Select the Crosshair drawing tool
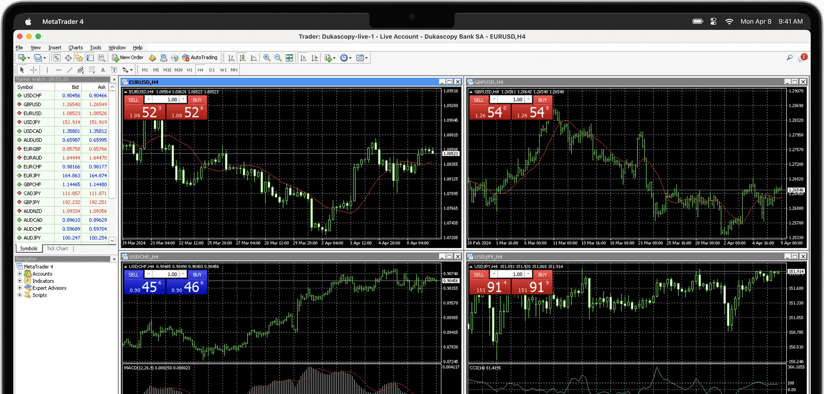Image resolution: width=824 pixels, height=394 pixels. 33,70
